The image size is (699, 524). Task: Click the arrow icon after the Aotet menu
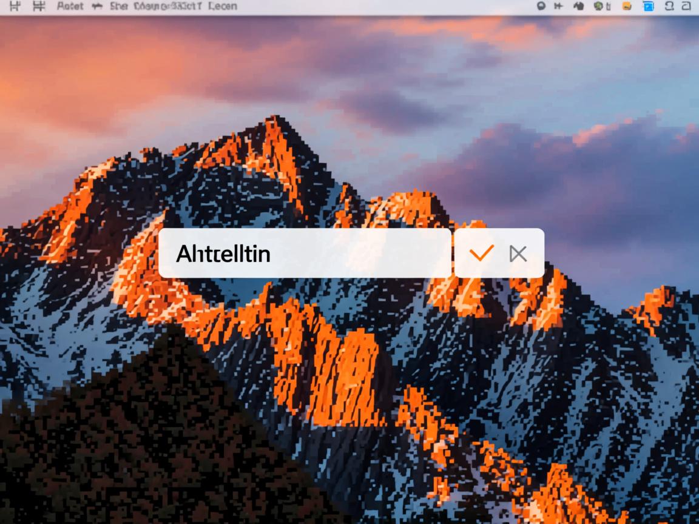(x=96, y=7)
